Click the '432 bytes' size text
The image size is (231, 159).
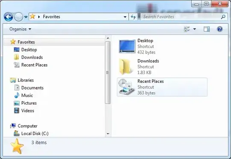click(146, 52)
